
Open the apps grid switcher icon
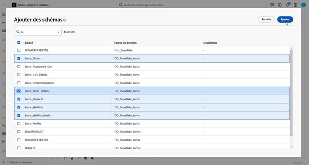click(x=295, y=5)
